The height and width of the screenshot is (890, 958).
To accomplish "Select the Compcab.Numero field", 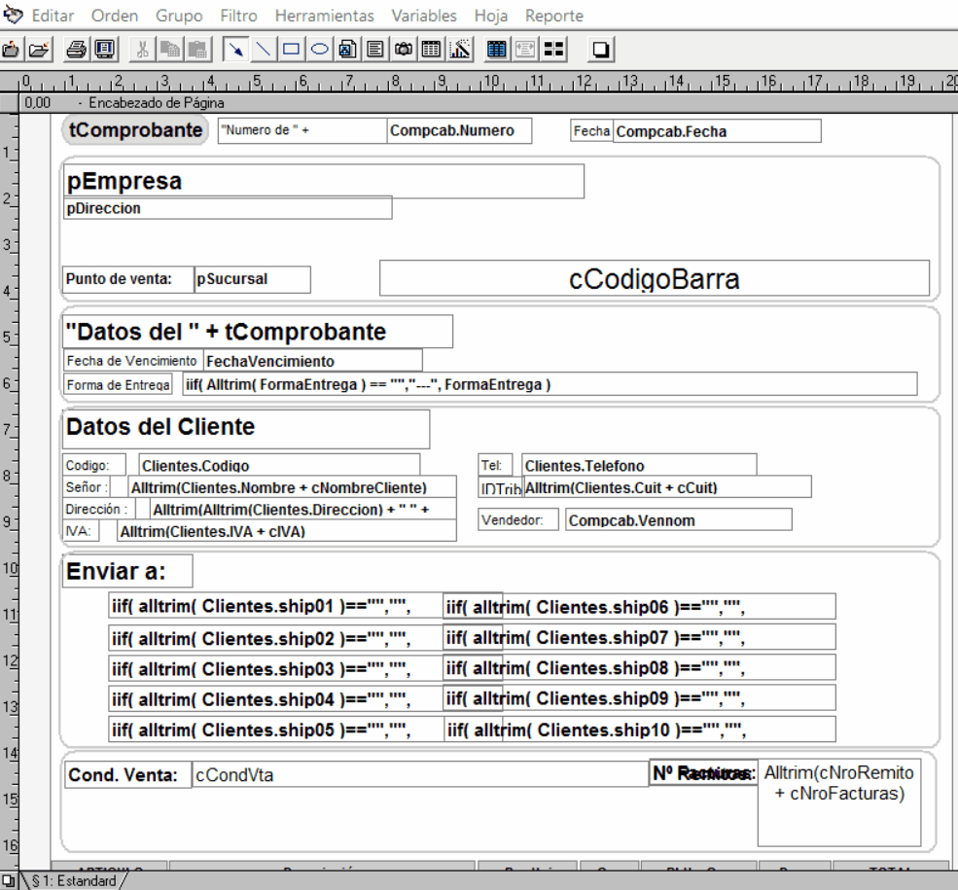I will coord(459,130).
